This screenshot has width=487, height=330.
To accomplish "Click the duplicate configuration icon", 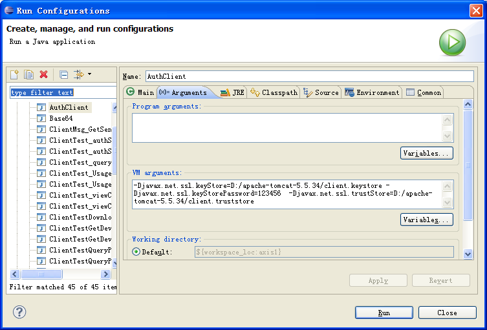I will click(x=29, y=75).
